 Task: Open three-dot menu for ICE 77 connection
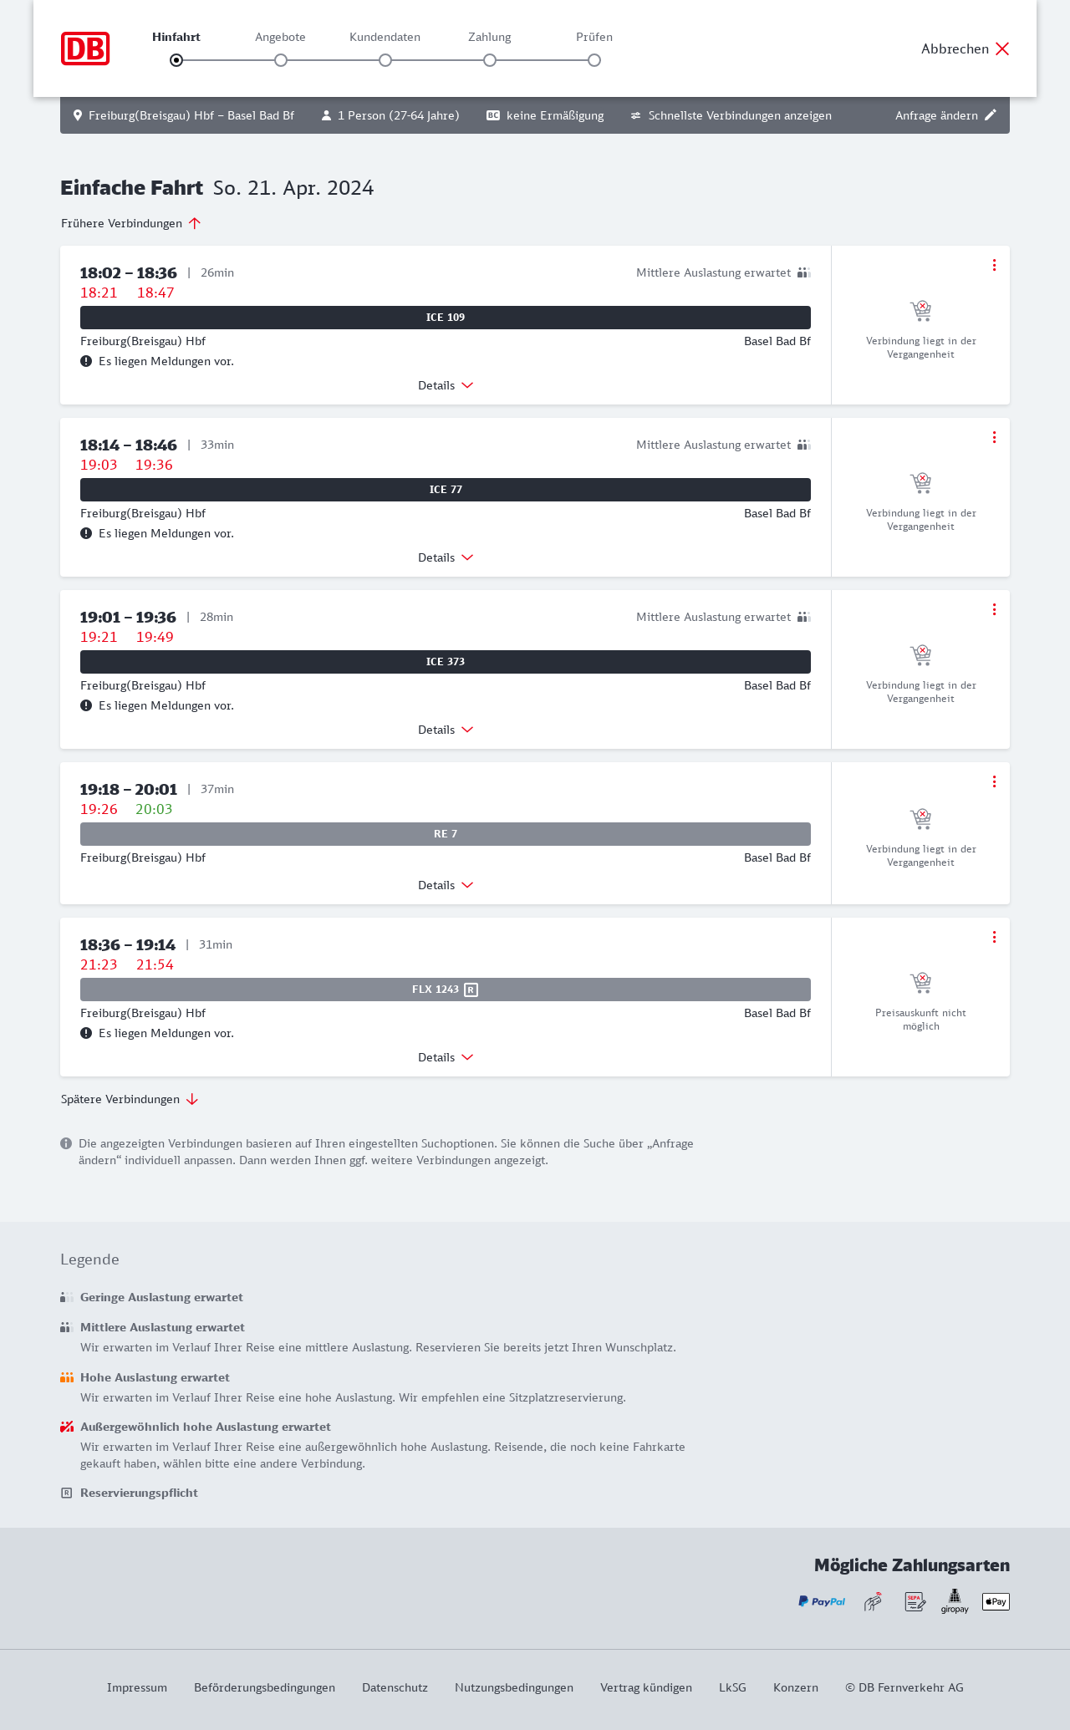(994, 437)
